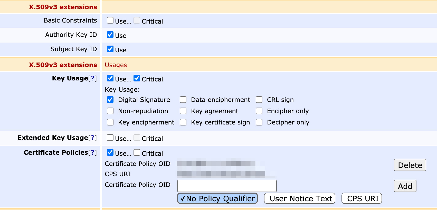Check the Encipher only option

point(259,111)
